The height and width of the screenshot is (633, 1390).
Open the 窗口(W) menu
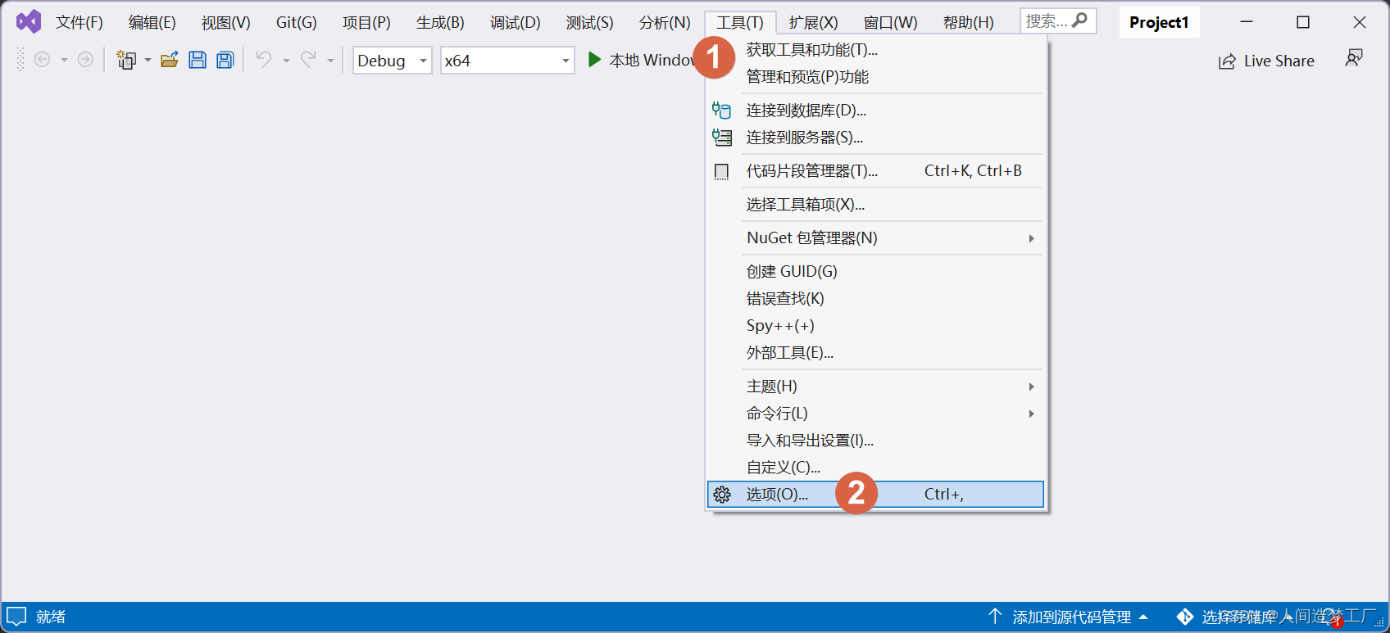click(x=891, y=23)
